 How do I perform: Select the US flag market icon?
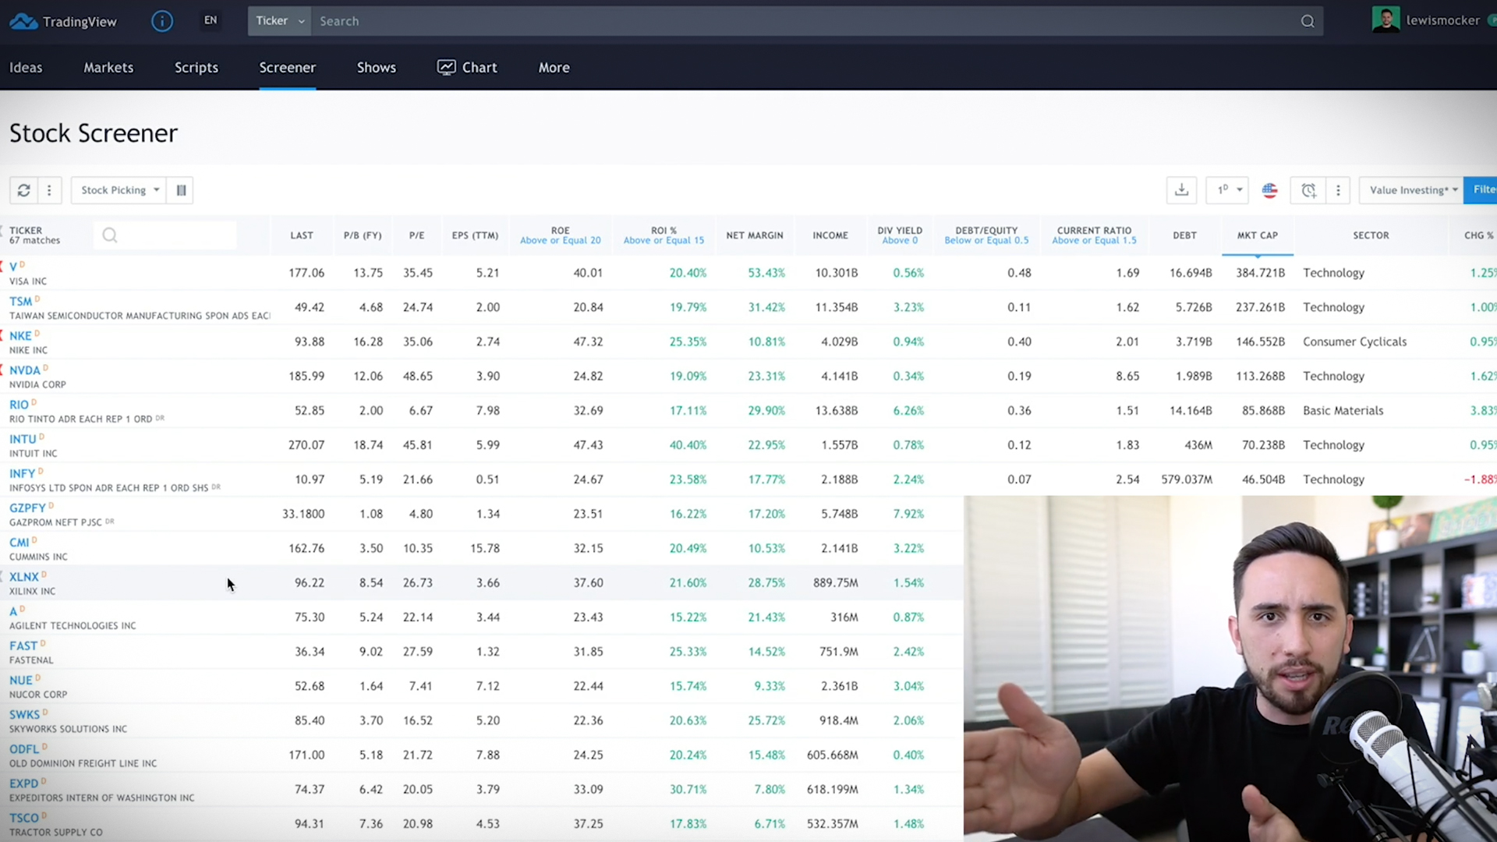pos(1270,190)
